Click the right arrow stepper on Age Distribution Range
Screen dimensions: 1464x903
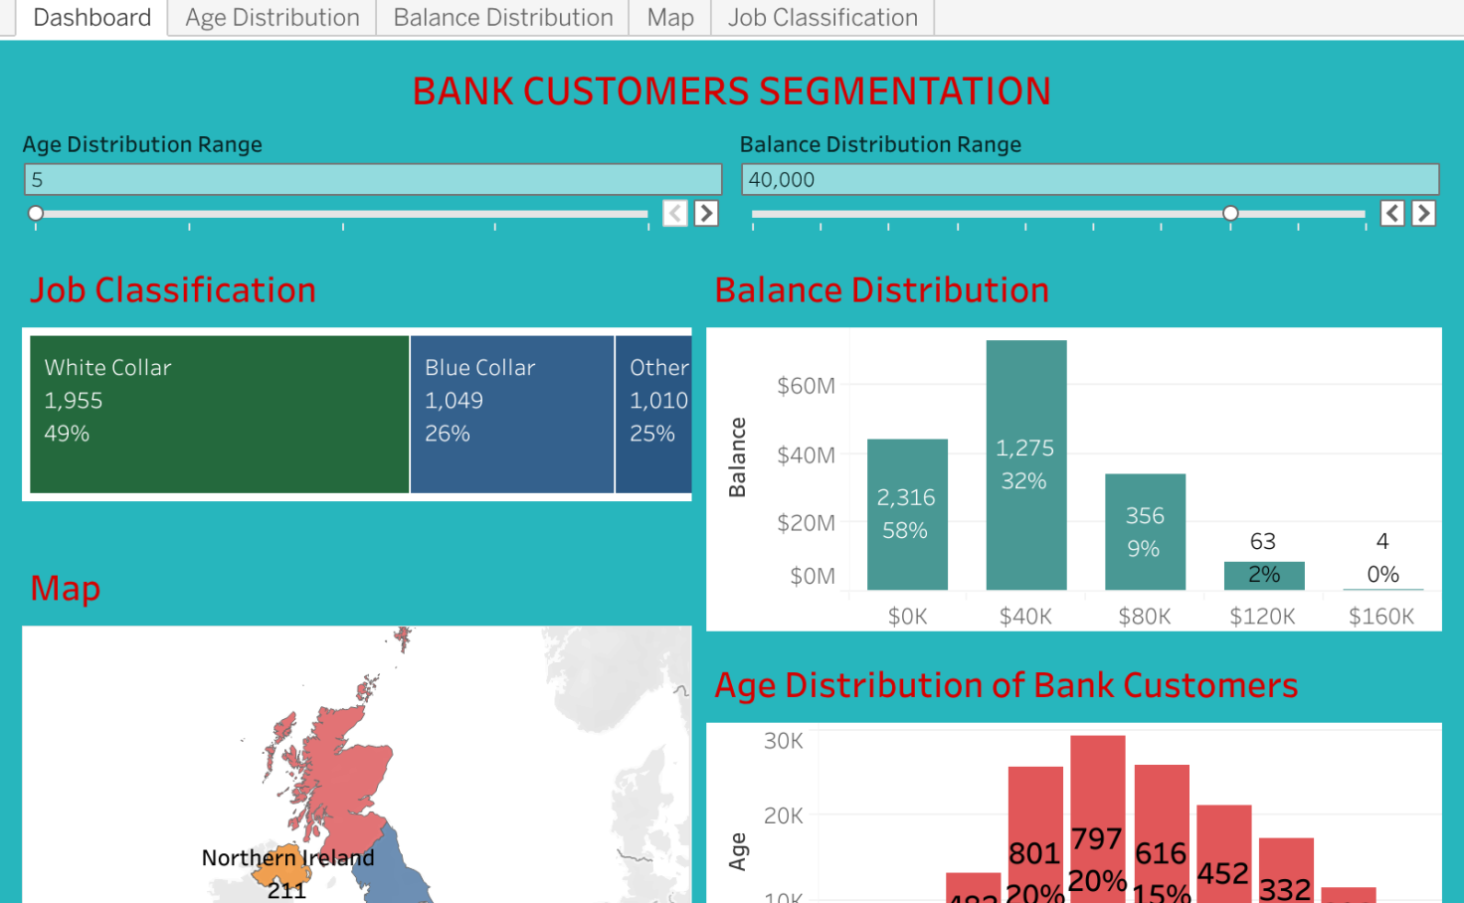coord(706,213)
